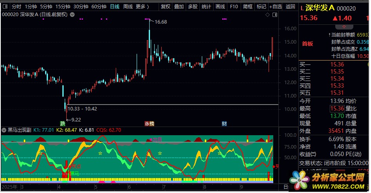The image size is (371, 193).
Task: Toggle the side panel icon in chart header
Action: pos(274,15)
